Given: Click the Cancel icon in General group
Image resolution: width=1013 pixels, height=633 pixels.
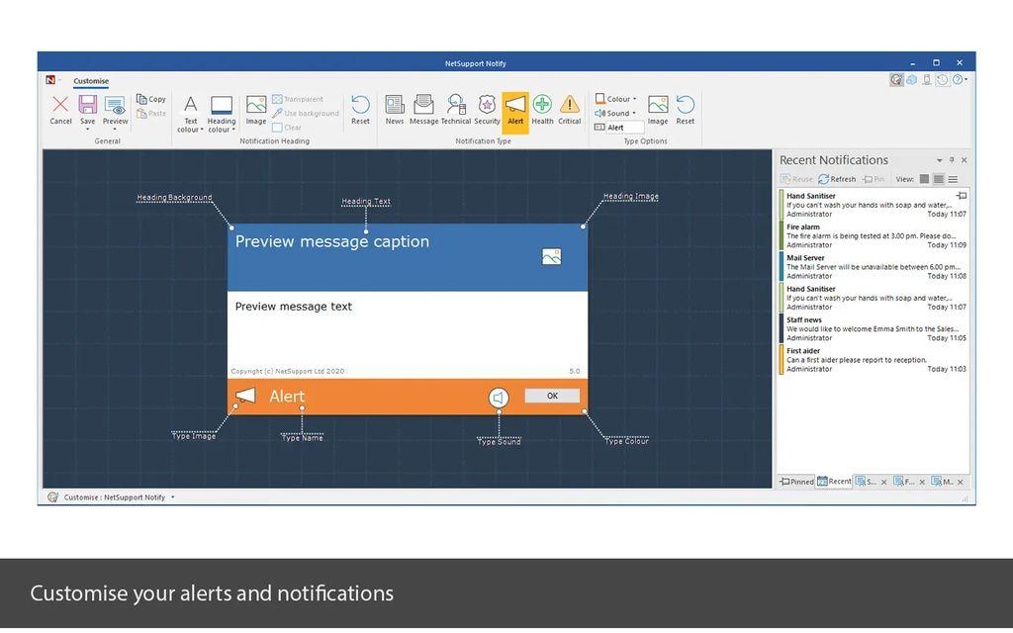Looking at the screenshot, I should tap(60, 105).
